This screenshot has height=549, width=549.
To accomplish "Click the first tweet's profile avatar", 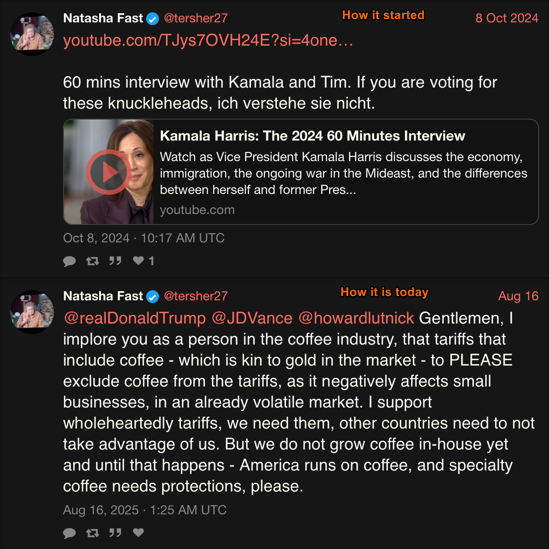I will [x=32, y=34].
